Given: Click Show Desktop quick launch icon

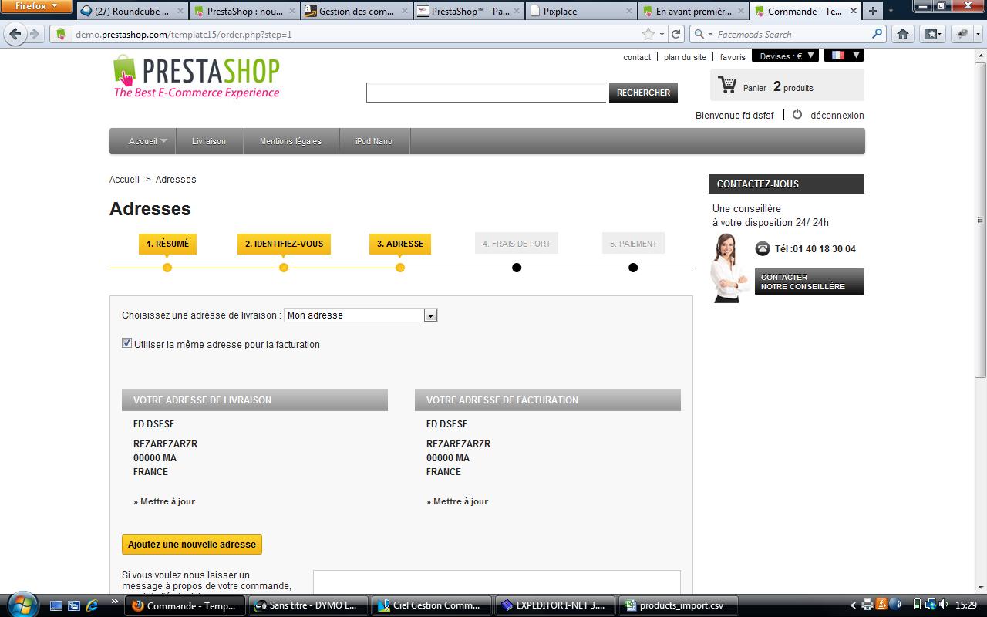Looking at the screenshot, I should [56, 605].
